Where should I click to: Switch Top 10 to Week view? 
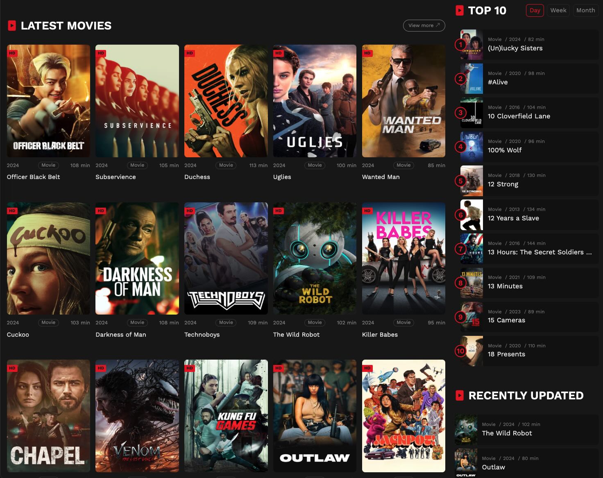click(x=558, y=10)
